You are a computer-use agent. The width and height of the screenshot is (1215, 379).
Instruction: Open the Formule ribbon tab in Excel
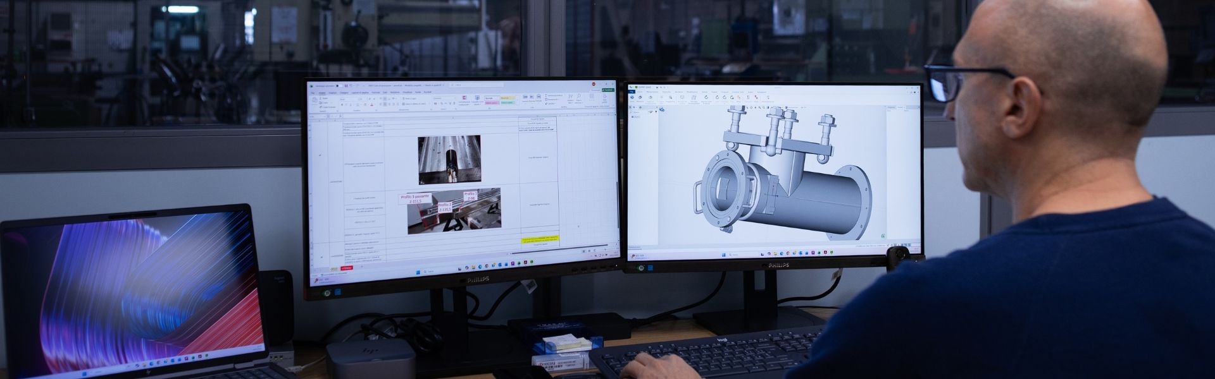376,93
